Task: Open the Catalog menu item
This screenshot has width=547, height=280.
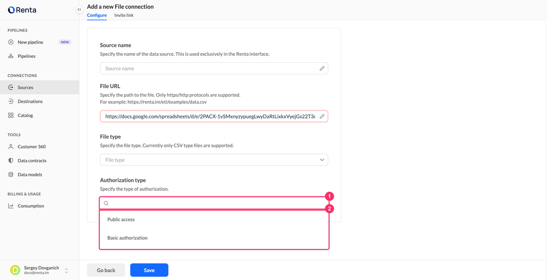Action: pyautogui.click(x=40, y=115)
